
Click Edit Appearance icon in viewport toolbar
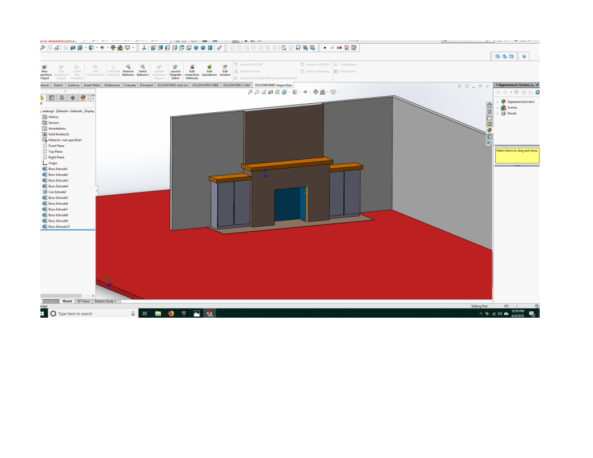(316, 92)
